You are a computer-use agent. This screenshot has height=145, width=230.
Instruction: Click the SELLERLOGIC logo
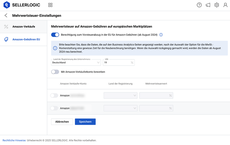tap(22, 5)
